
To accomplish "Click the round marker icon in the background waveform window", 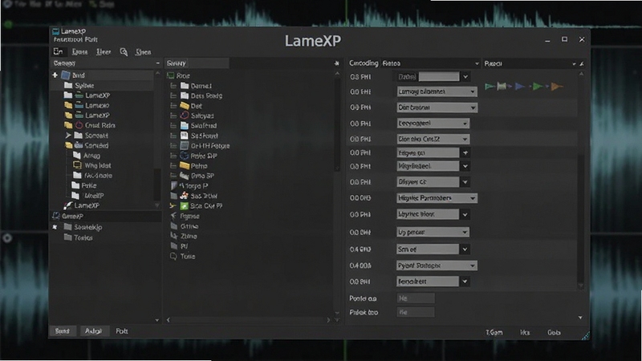I will click(x=7, y=237).
